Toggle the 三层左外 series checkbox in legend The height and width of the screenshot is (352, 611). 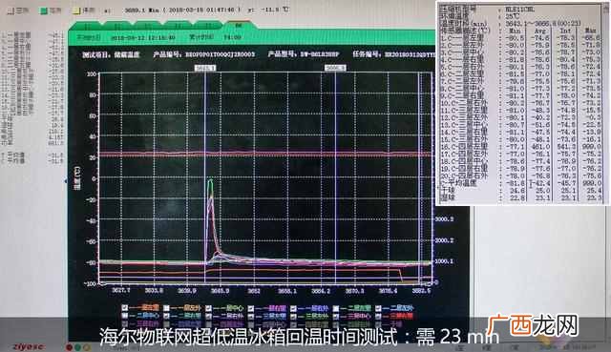(293, 316)
